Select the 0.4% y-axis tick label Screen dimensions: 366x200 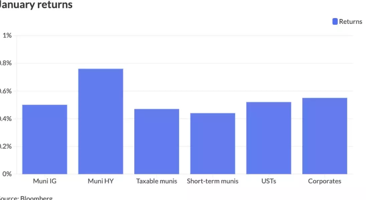[6, 119]
